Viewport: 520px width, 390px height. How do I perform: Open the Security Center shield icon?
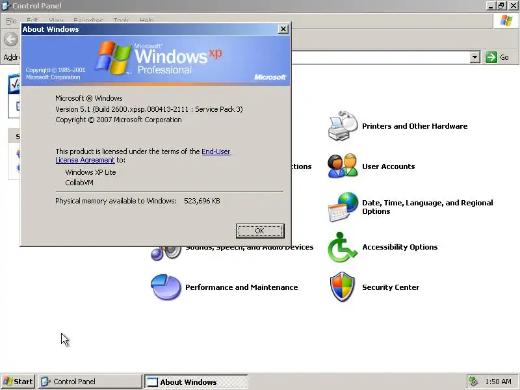[343, 287]
